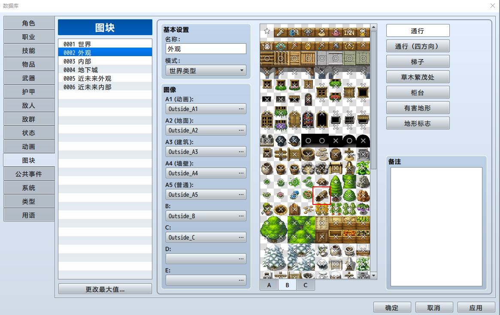Open the 系统 database tab

click(29, 188)
